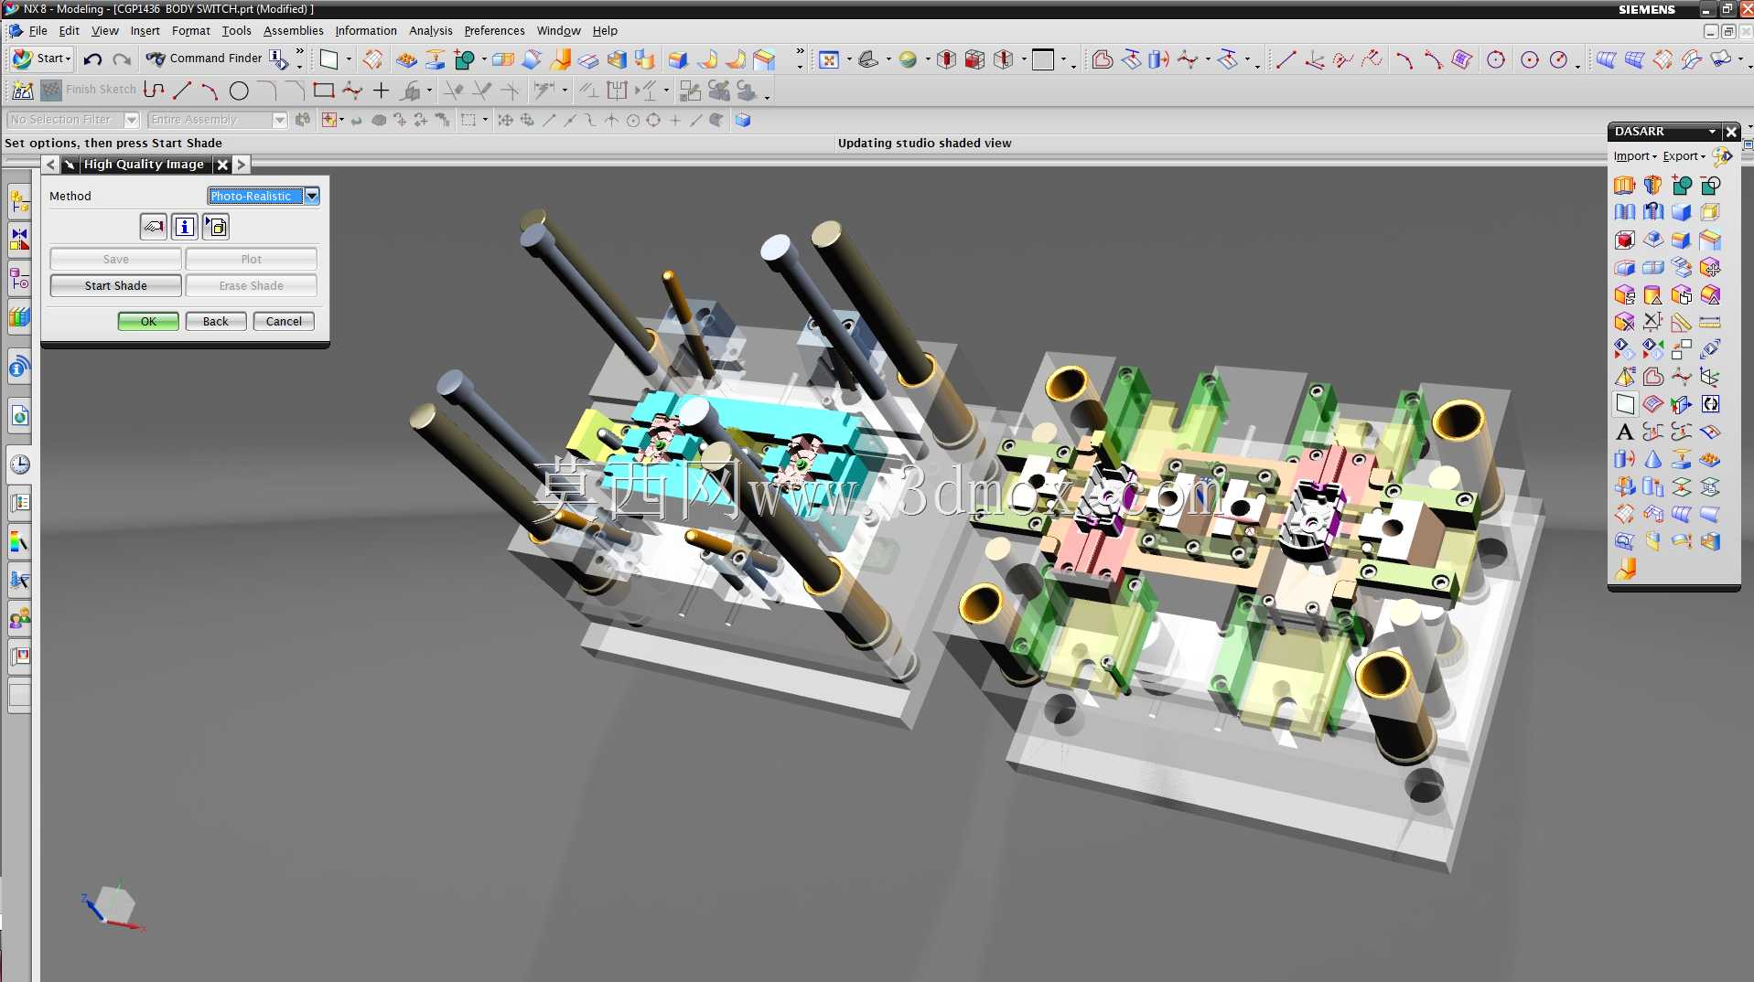Click the OK button in dialog
Screen dimensions: 1754x982
[148, 321]
